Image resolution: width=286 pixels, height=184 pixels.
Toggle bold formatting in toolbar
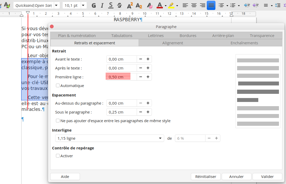[94, 5]
